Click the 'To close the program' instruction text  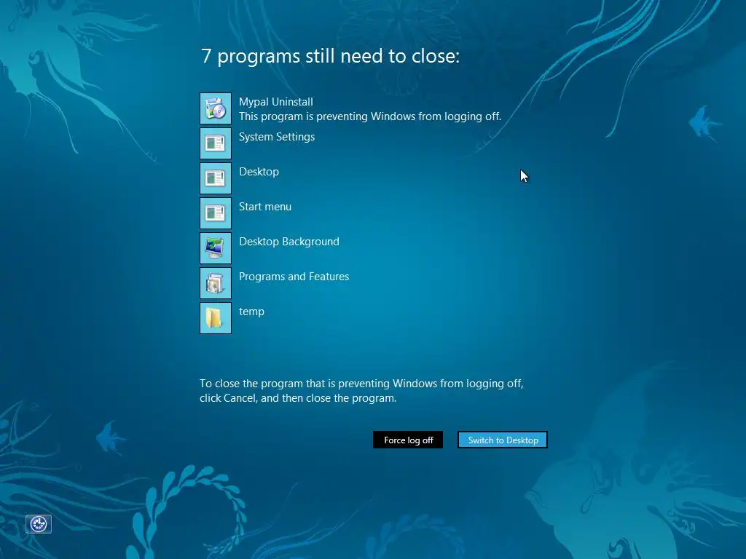point(361,391)
